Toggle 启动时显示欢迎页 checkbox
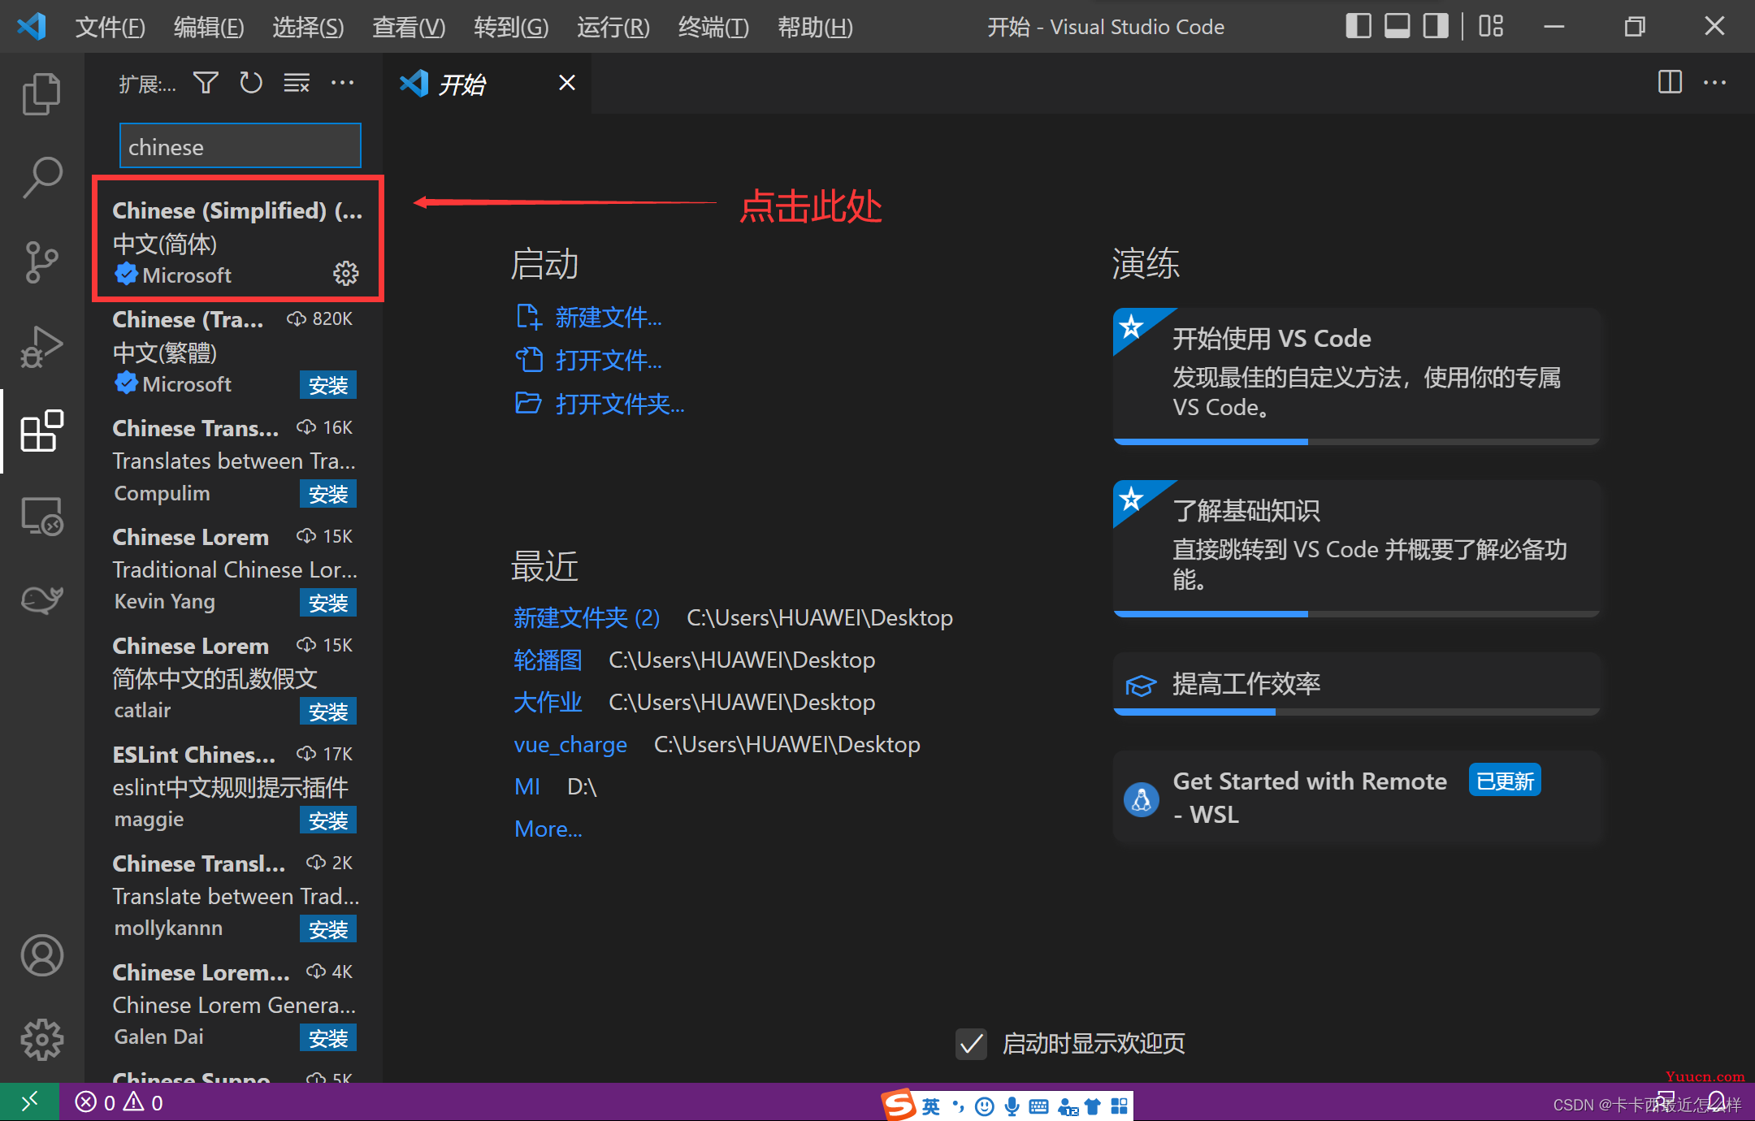 click(x=971, y=1044)
